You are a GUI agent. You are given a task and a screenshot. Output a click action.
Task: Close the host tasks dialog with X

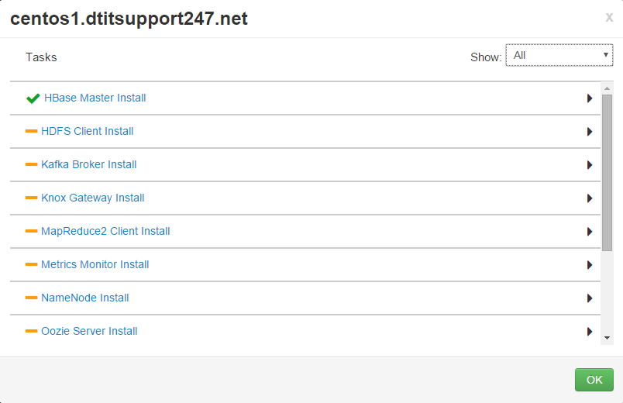(609, 18)
